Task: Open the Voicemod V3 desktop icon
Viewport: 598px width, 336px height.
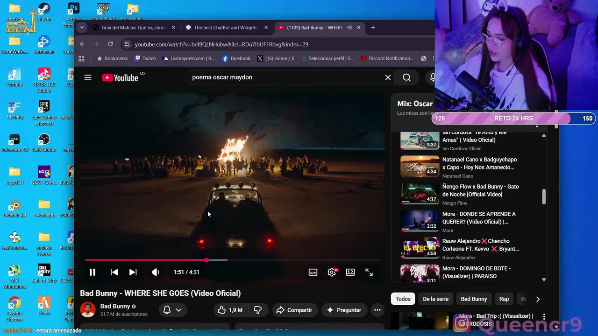Action: click(14, 142)
